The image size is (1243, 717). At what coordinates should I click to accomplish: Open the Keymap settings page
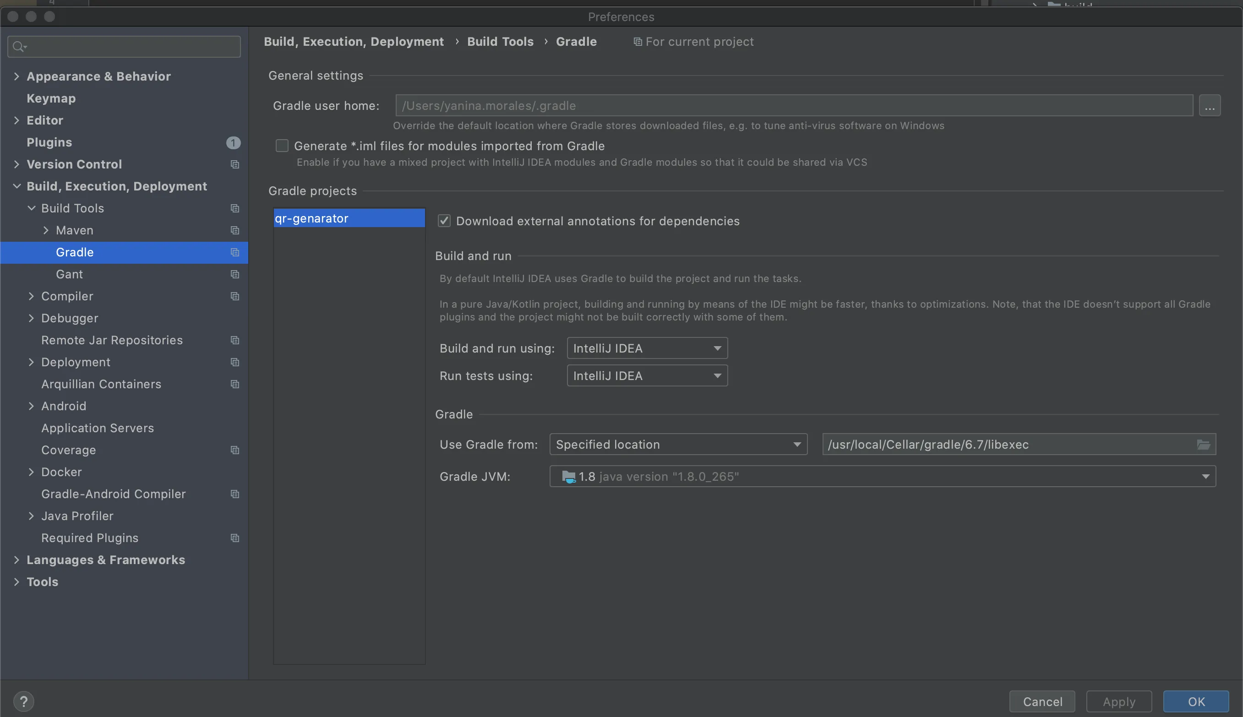click(x=51, y=98)
